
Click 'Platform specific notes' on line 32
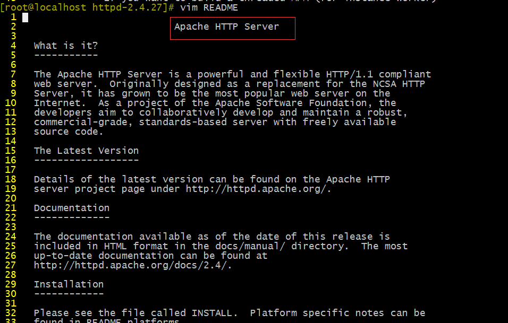[317, 313]
